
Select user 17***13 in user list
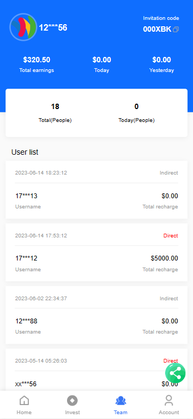tap(96, 190)
